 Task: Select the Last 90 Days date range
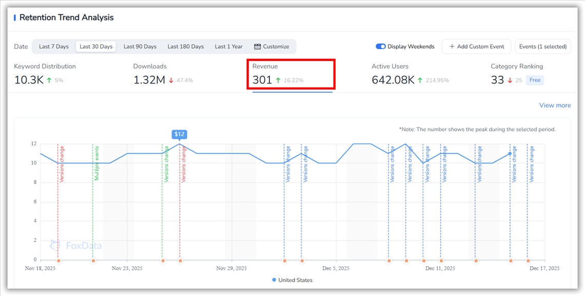click(140, 46)
